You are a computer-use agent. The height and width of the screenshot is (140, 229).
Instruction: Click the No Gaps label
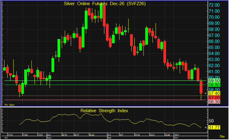click(9, 105)
